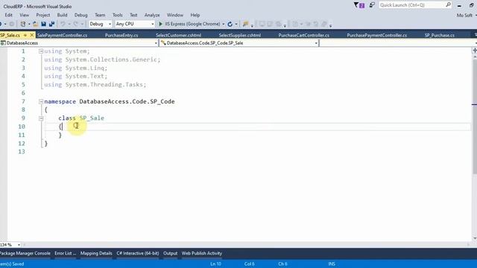Click the Find in Files icon

[x=245, y=24]
